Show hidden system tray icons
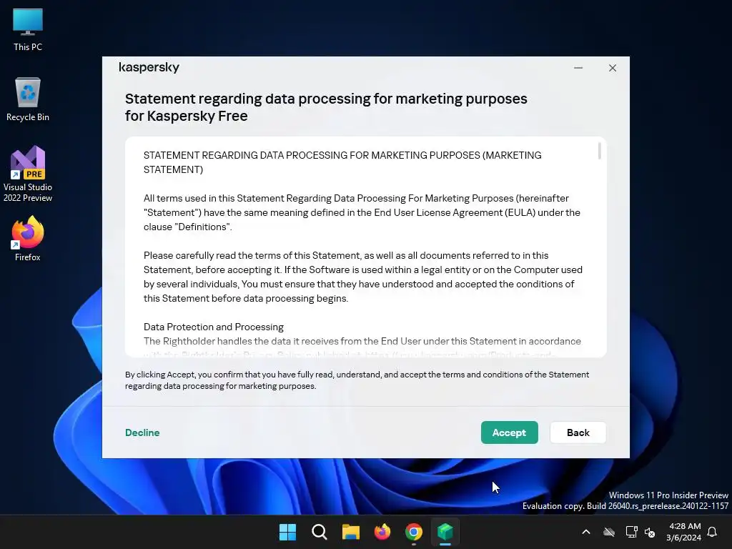Image resolution: width=732 pixels, height=549 pixels. coord(586,532)
